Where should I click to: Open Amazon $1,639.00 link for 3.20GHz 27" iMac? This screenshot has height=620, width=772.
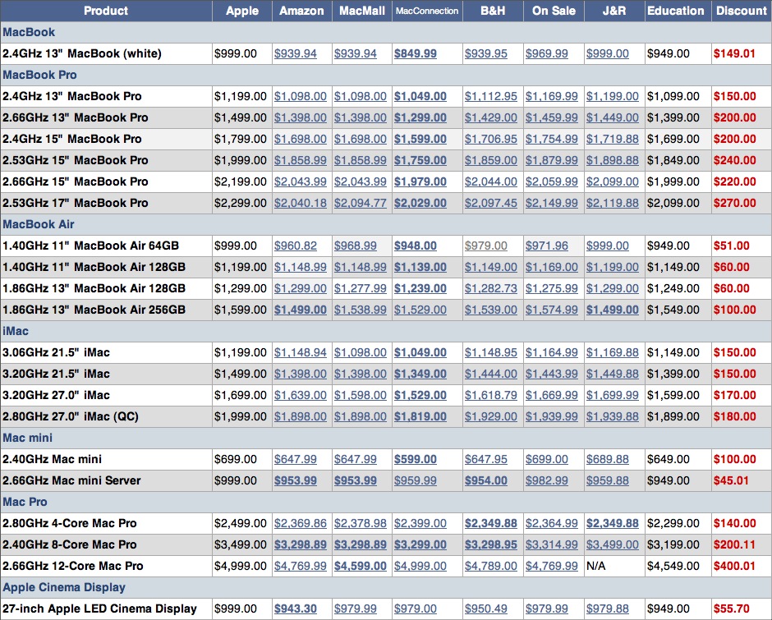301,396
